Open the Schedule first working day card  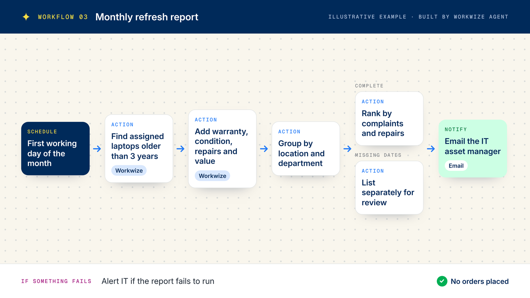(55, 148)
